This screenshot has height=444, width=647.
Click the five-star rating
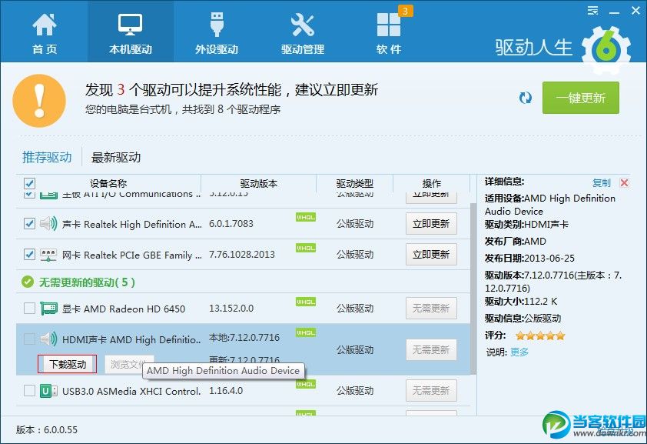point(540,336)
